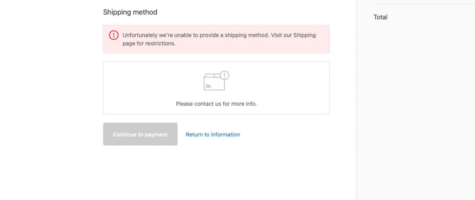Click the red exclamation error icon
475x200 pixels.
coord(114,35)
